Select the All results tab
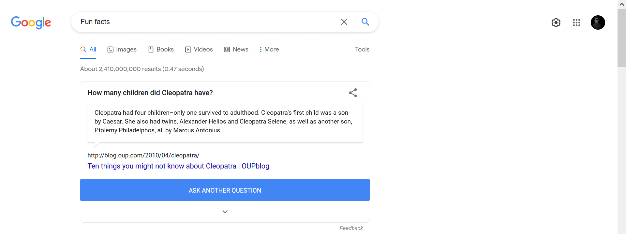626x234 pixels. tap(88, 50)
